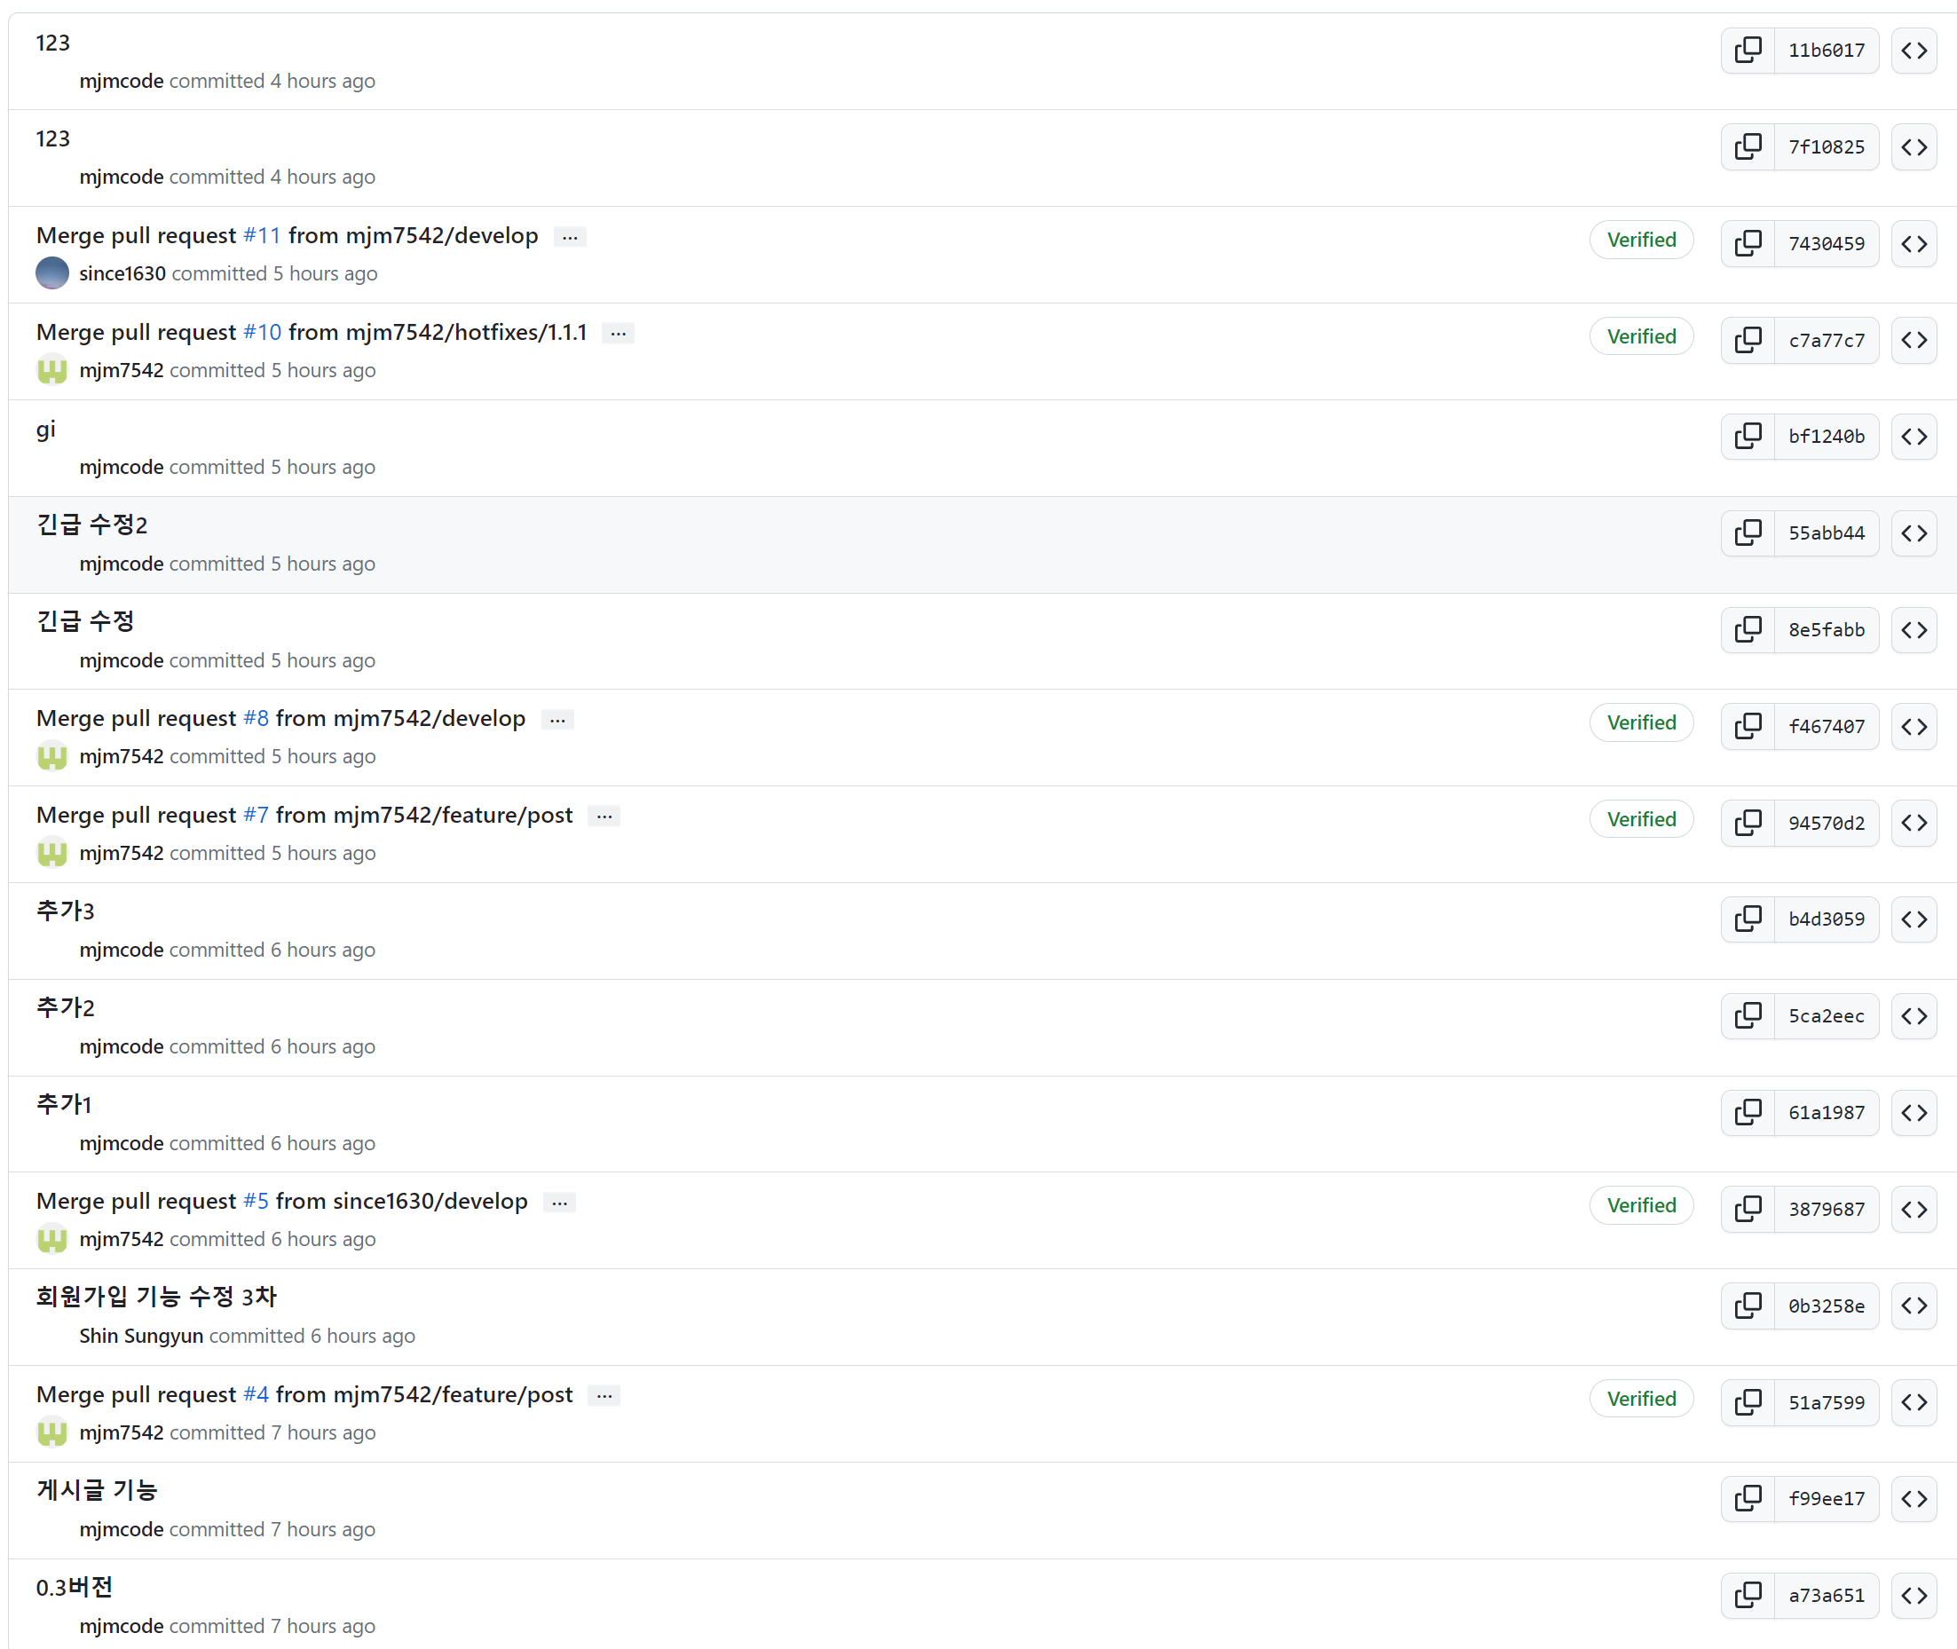Copy full SHA for commit c7a77c7

coord(1748,340)
